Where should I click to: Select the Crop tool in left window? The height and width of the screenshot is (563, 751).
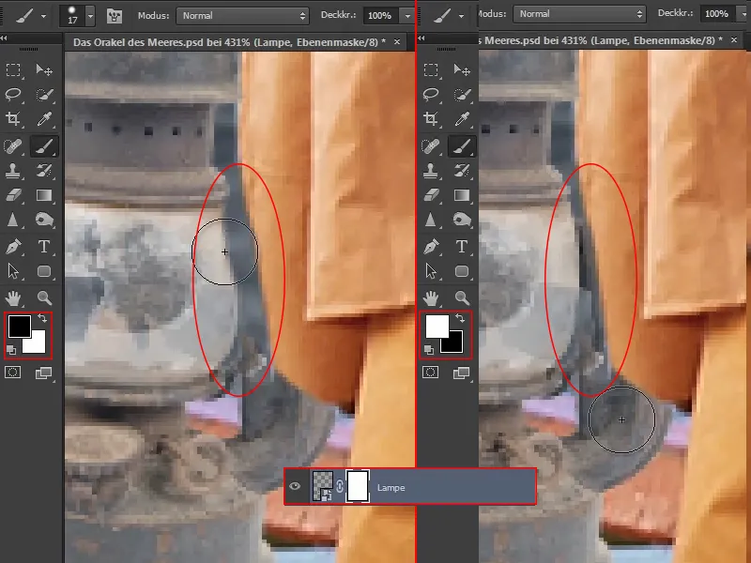click(13, 118)
